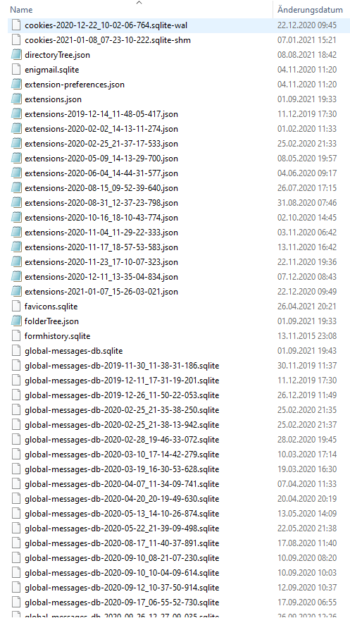Select file name cookies-2021-01-08_07-23-10-222.sqlite-shm
This screenshot has width=350, height=618.
[x=108, y=40]
